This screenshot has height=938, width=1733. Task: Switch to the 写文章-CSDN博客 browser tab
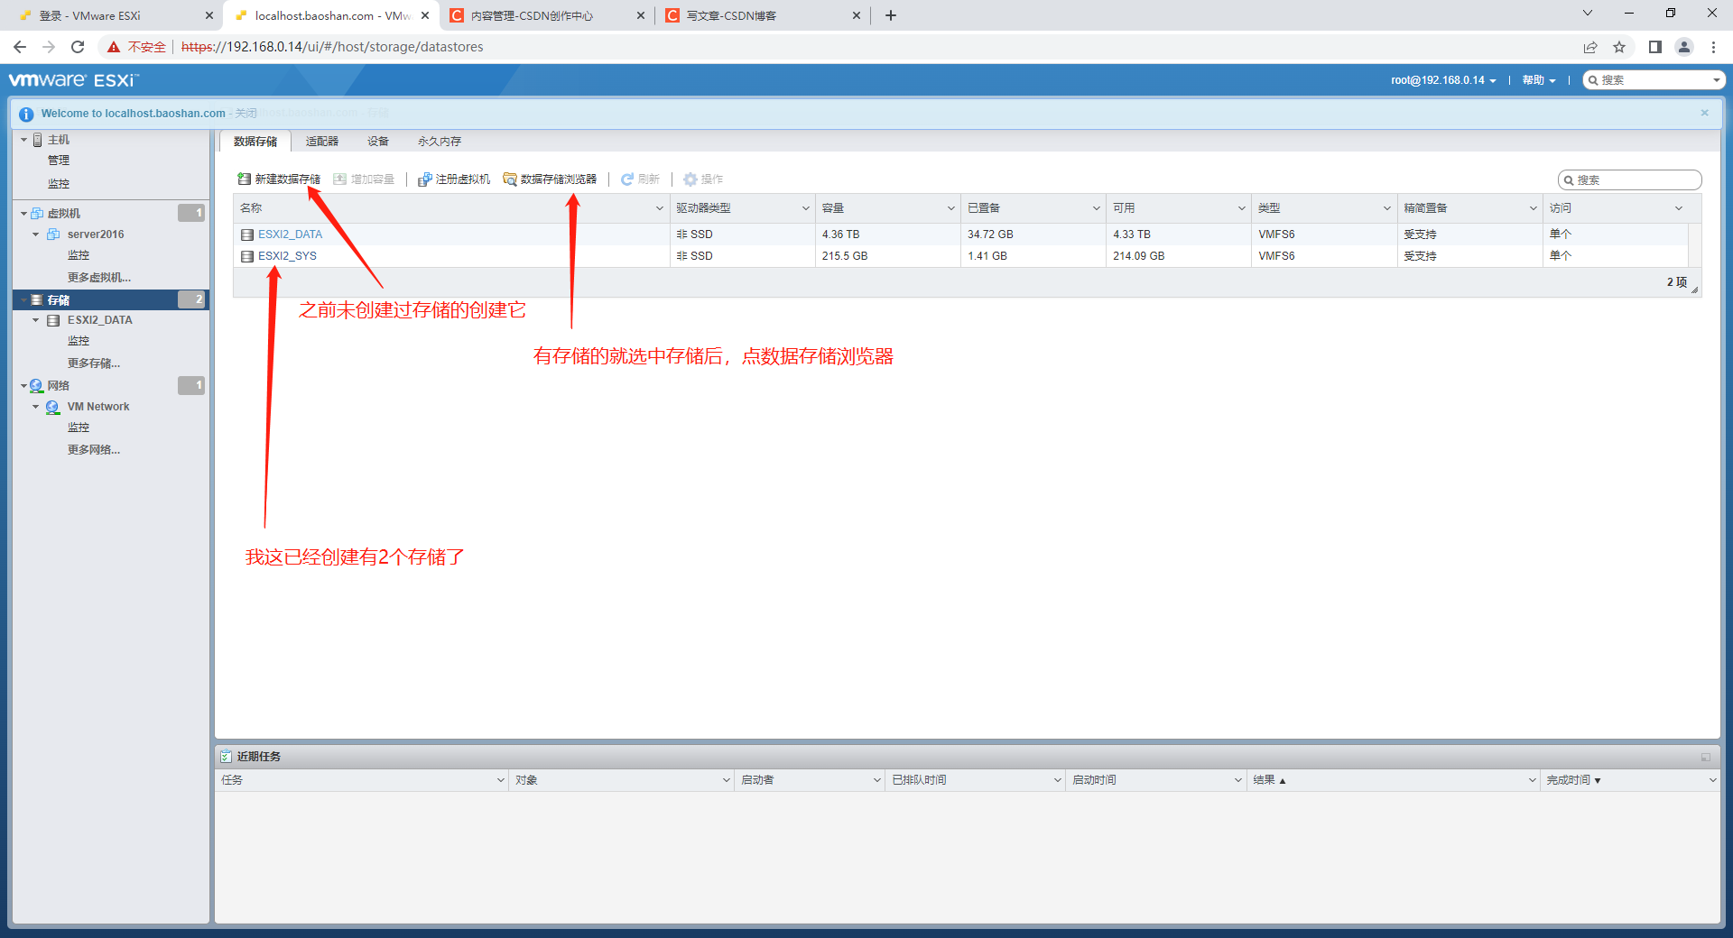click(761, 15)
